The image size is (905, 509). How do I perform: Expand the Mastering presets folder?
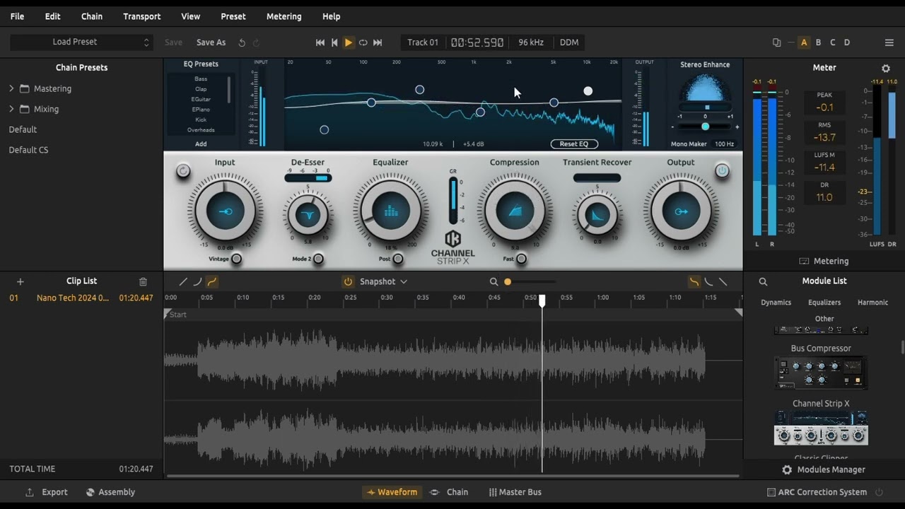point(11,88)
